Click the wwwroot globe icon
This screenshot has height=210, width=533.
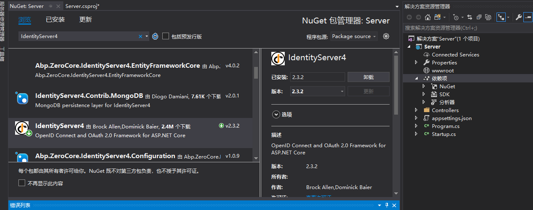[427, 70]
